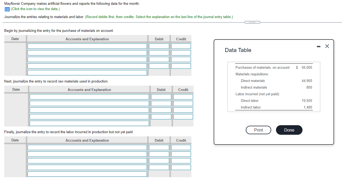Click the 'Click the icon to view the data' link

pyautogui.click(x=35, y=9)
